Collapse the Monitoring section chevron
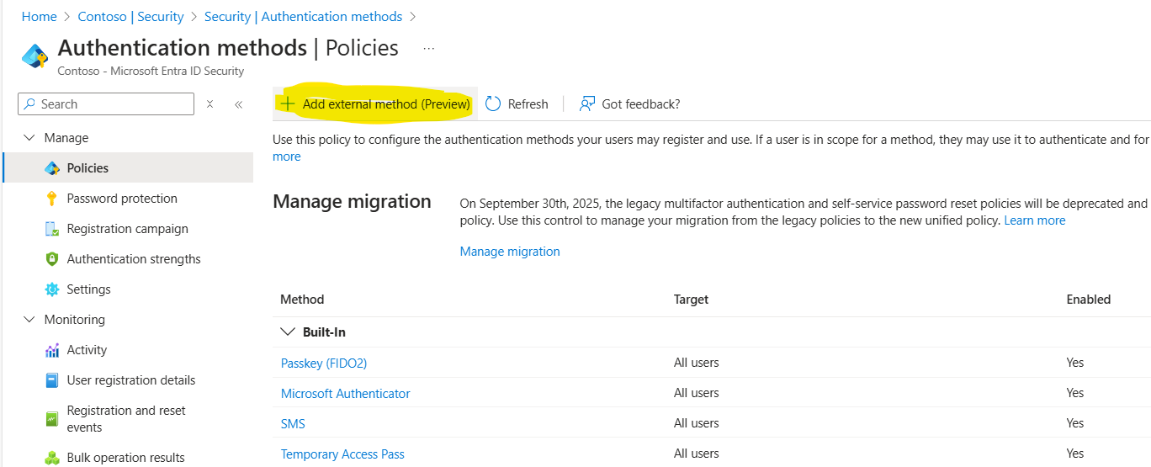The height and width of the screenshot is (467, 1151). (x=29, y=320)
